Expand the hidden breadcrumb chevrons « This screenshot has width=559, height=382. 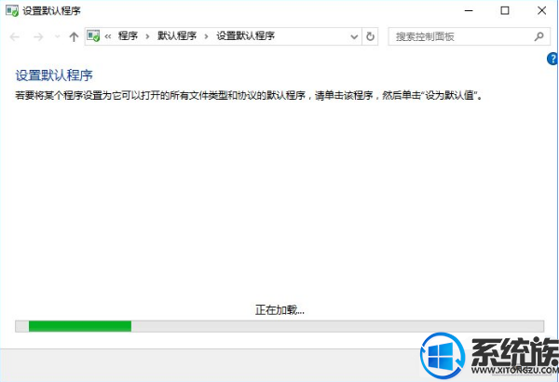108,36
